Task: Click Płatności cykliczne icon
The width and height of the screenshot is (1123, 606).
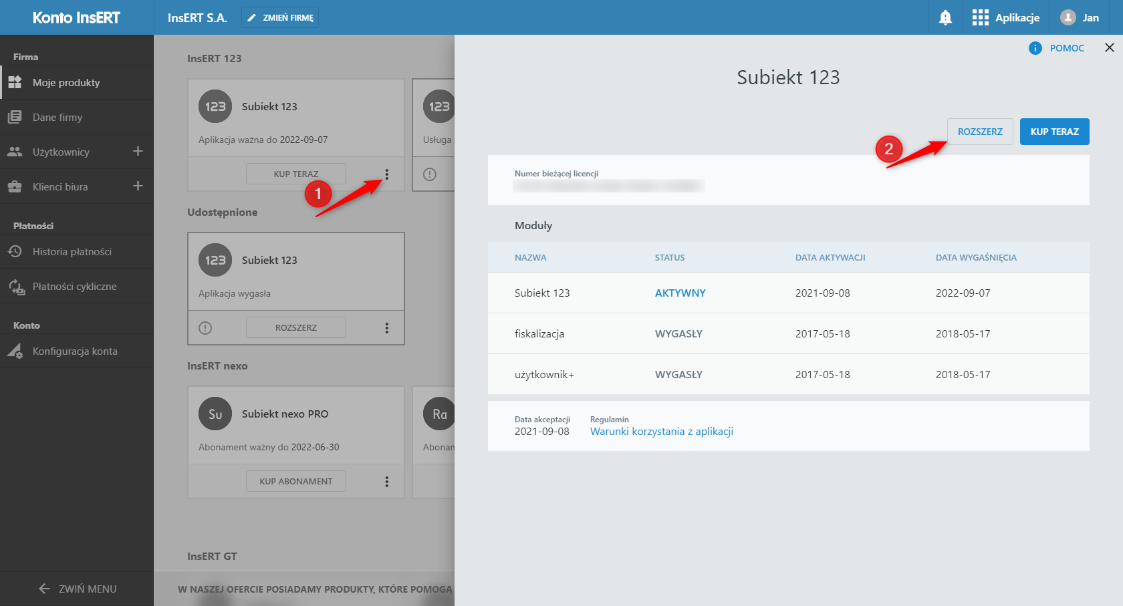Action: click(16, 287)
